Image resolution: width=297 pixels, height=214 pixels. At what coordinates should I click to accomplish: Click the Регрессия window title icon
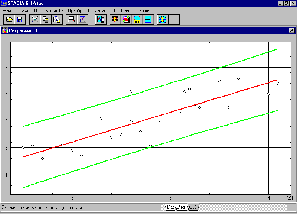tap(5, 30)
